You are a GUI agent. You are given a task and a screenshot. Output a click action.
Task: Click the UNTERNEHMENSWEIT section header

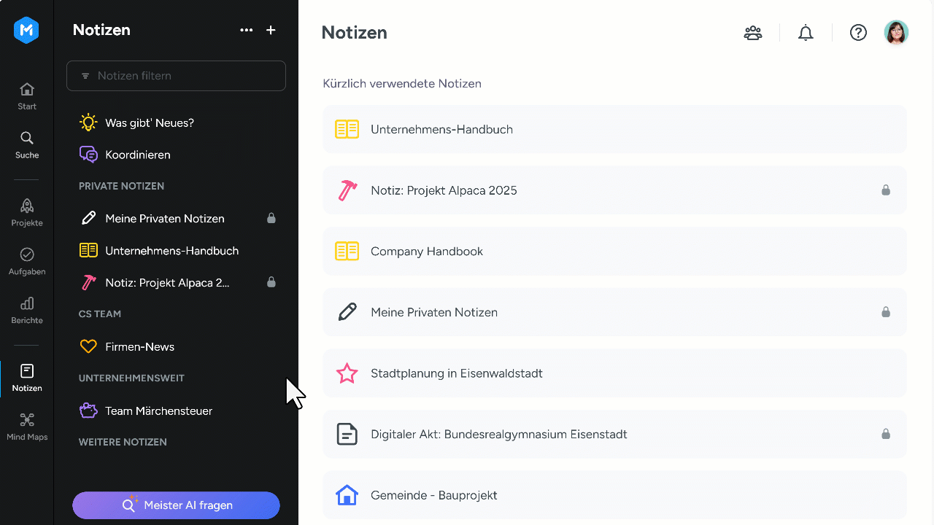tap(131, 378)
